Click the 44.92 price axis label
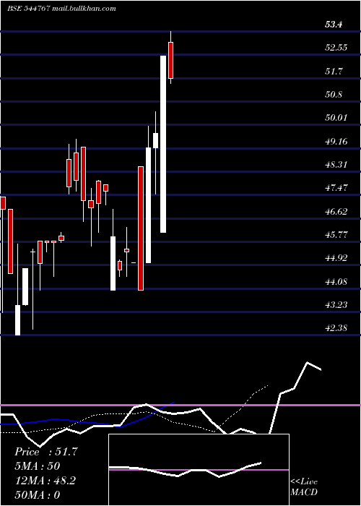The image size is (361, 506). click(336, 258)
